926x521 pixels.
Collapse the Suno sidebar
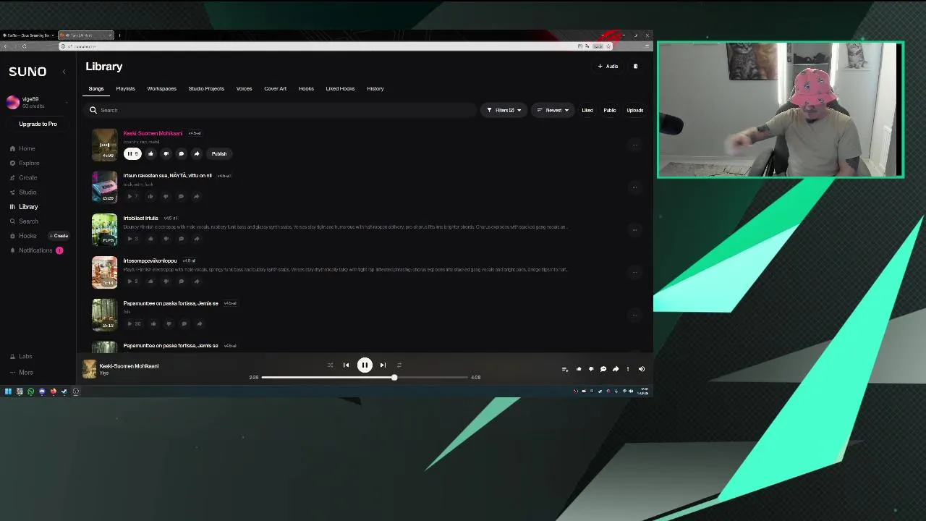point(64,72)
